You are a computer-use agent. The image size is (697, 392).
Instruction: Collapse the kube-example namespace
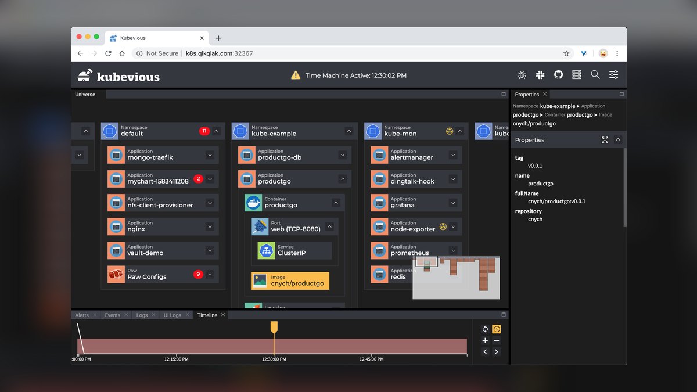point(349,131)
